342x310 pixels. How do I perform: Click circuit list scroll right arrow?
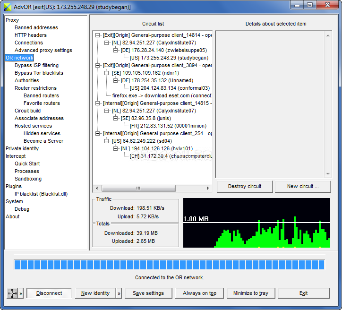click(x=208, y=188)
